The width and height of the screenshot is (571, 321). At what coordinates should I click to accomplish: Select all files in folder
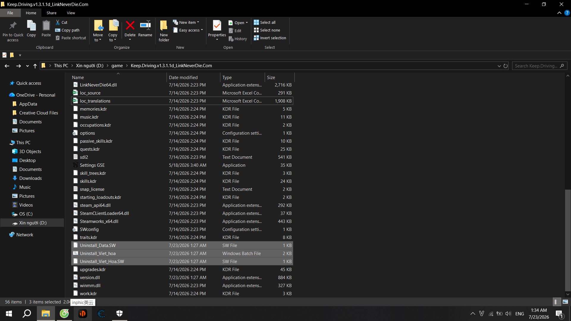click(265, 22)
